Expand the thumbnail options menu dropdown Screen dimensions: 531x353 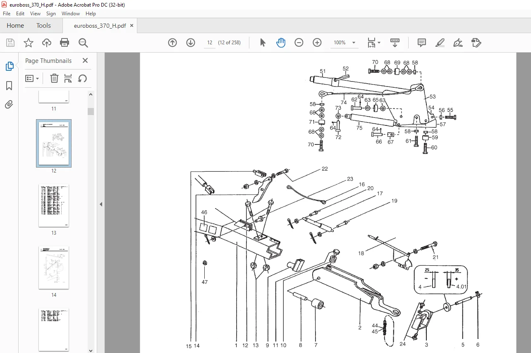click(x=32, y=78)
